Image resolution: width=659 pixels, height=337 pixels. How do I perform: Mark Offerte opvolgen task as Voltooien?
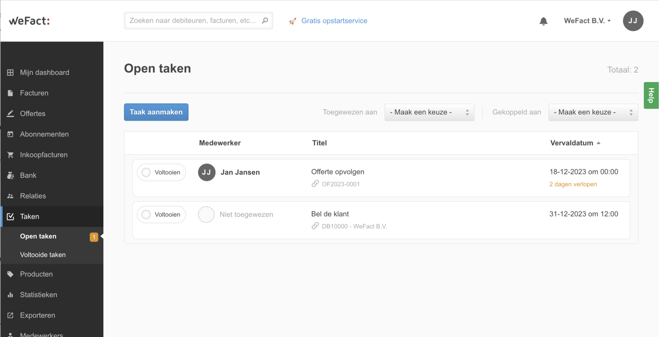click(x=161, y=172)
